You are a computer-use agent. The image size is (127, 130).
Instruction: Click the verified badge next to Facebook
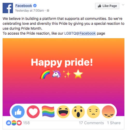(x=35, y=6)
